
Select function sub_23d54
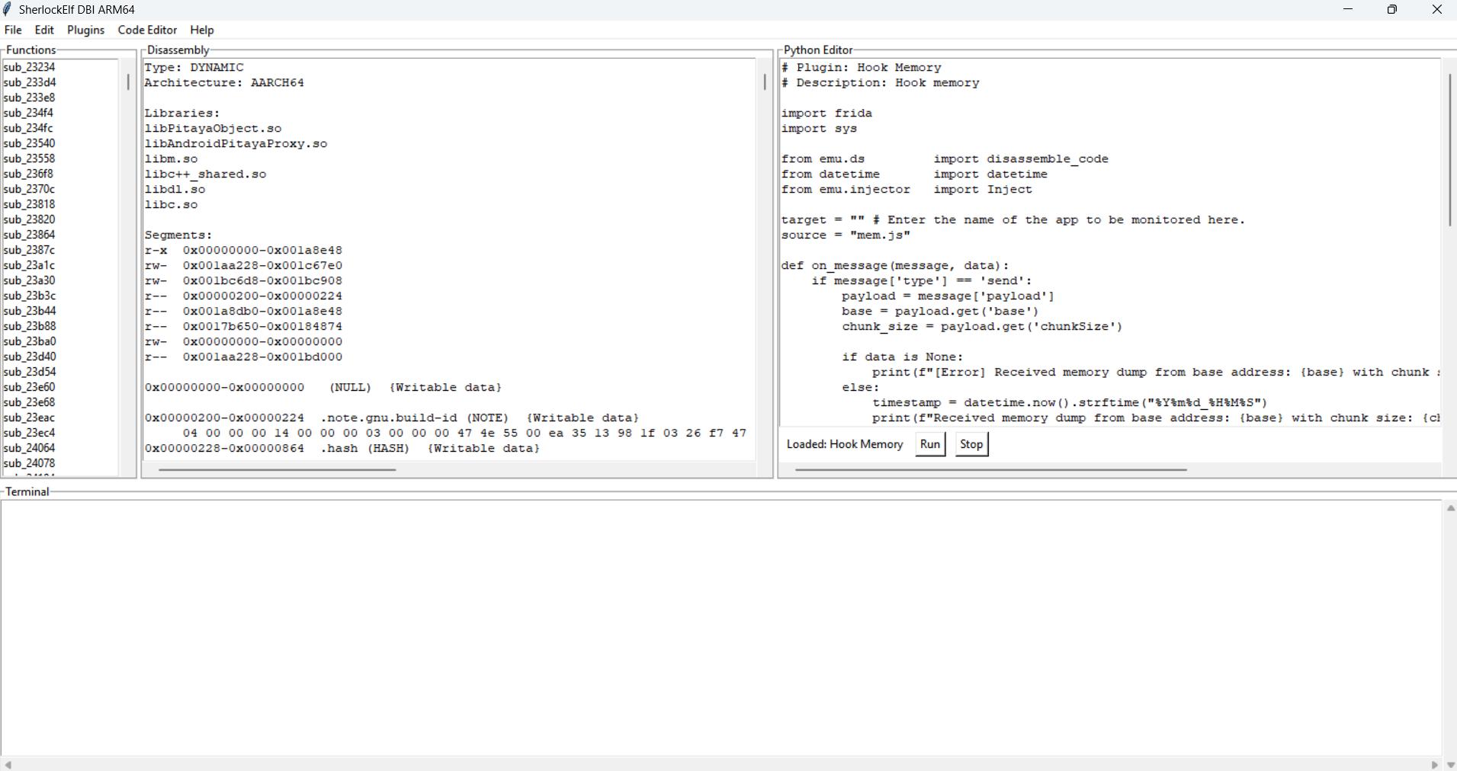(29, 372)
